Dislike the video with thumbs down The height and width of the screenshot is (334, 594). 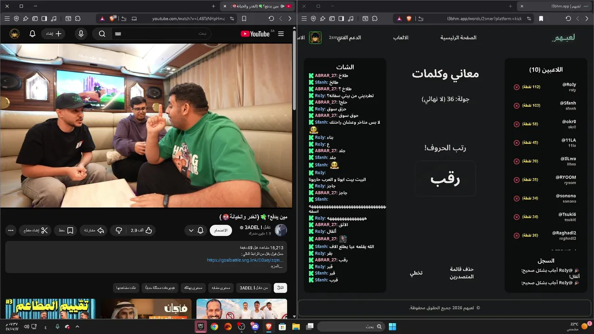119,231
